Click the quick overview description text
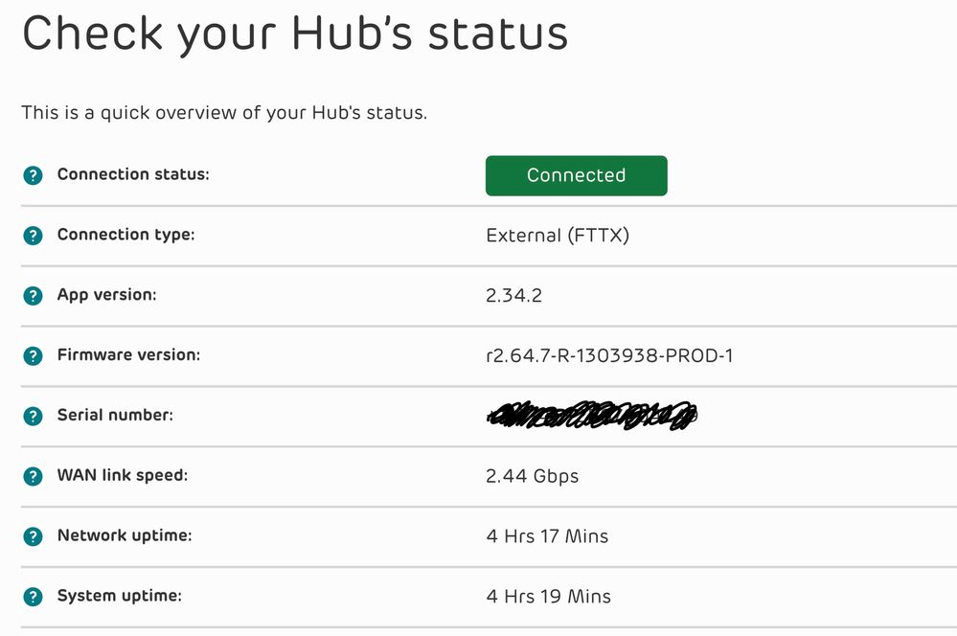957x636 pixels. [224, 113]
